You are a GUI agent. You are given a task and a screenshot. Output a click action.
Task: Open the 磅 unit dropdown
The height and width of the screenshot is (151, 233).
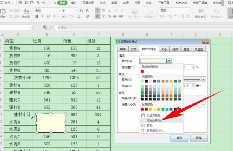[x=199, y=86]
